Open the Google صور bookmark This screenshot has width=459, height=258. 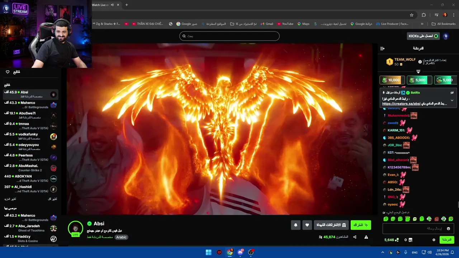pos(186,24)
